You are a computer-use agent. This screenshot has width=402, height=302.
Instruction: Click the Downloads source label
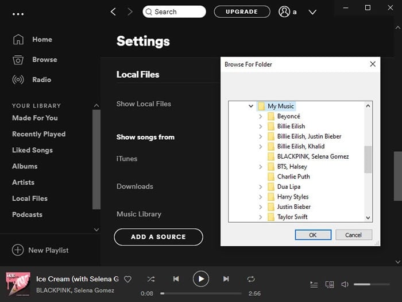point(135,186)
